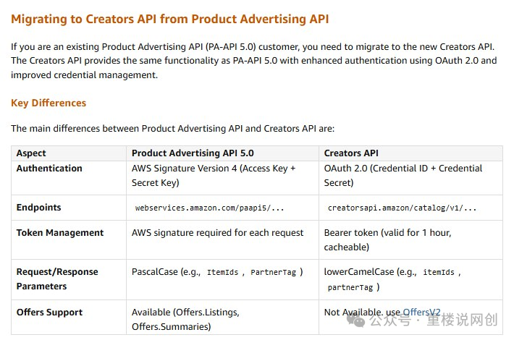Click webservices.amazon.com/paapi5 endpoint code

209,208
